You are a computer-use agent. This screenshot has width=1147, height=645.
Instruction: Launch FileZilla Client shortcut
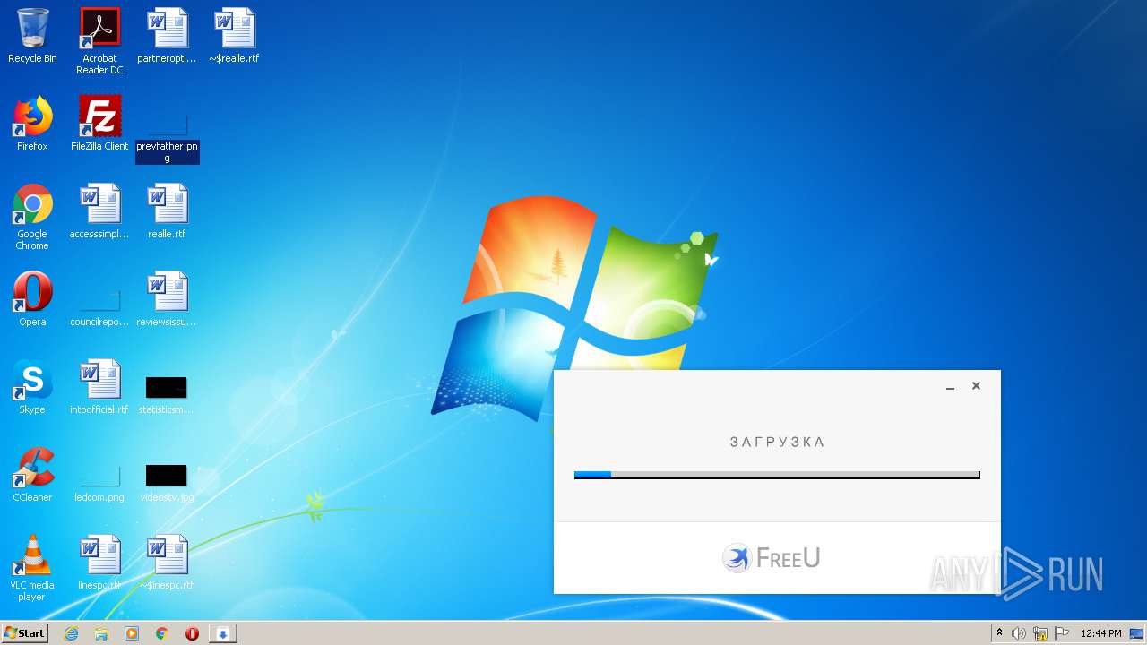pyautogui.click(x=99, y=124)
